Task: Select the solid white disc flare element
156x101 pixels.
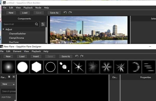Action: tap(22, 67)
